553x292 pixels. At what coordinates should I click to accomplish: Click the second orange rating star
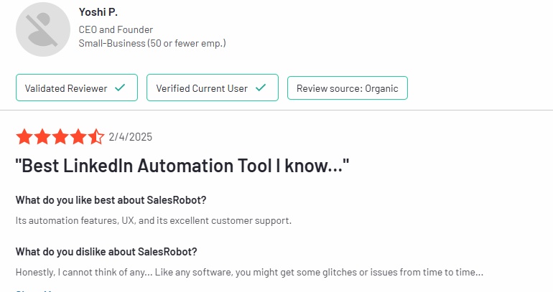[x=42, y=136]
